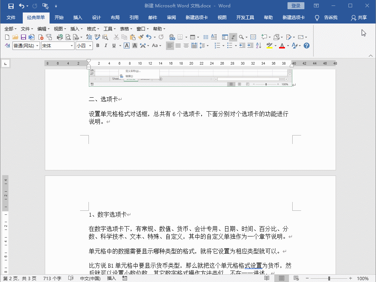This screenshot has width=376, height=282.
Task: Open the style dropdown 普通(网站)
Action: (x=37, y=46)
